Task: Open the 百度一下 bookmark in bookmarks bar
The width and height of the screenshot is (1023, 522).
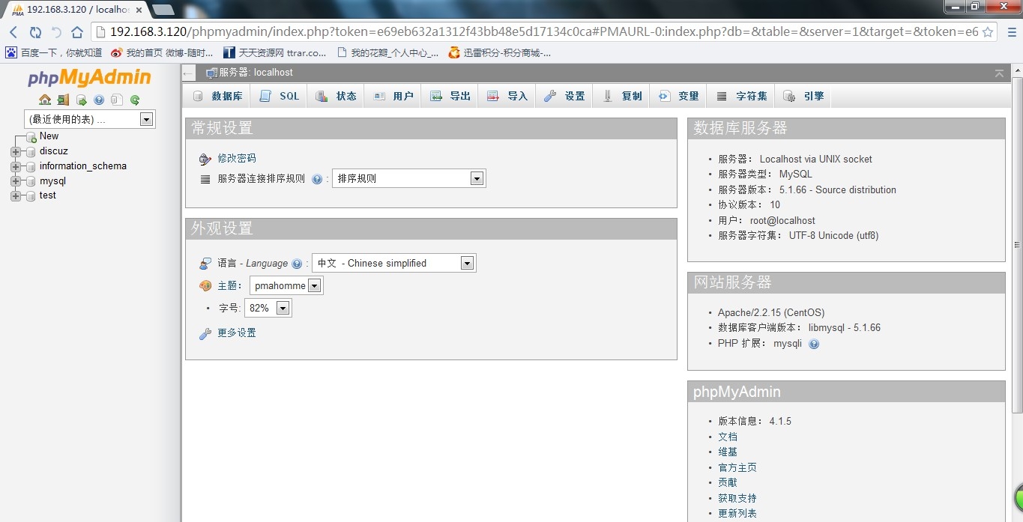Action: pos(53,53)
